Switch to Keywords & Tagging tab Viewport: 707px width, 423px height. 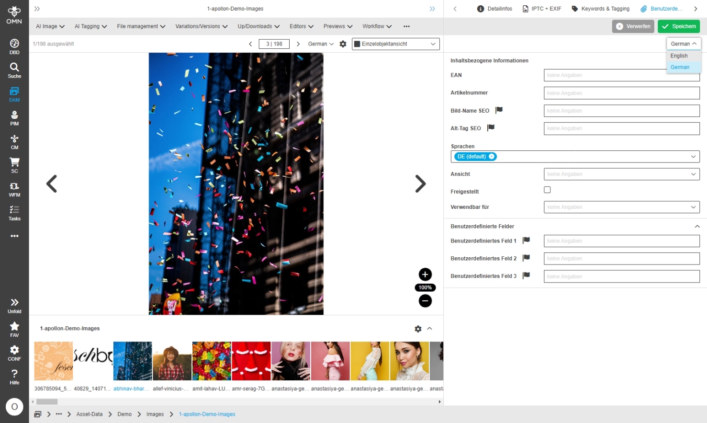(x=600, y=9)
